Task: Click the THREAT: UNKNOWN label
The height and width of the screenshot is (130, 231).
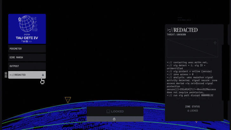Action: pyautogui.click(x=176, y=35)
